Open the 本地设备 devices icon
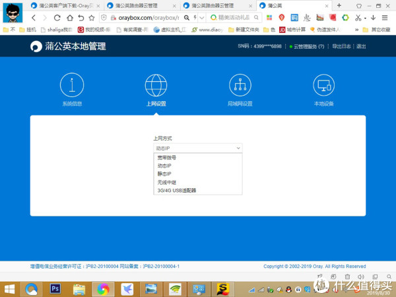The image size is (396, 297). click(324, 85)
